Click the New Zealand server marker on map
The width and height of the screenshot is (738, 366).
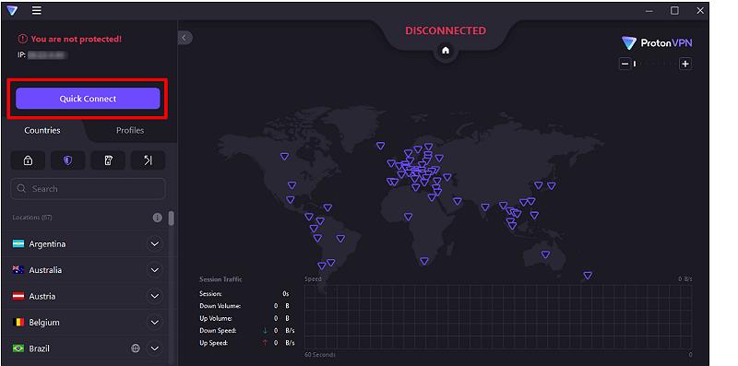(x=588, y=276)
